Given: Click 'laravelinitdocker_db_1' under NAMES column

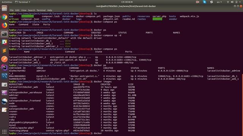Looking at the screenshot, I should (x=222, y=76).
